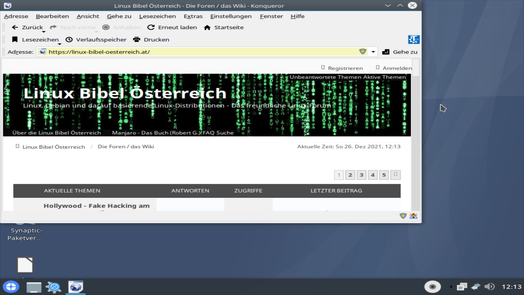Open forum page 3 in the pagination

coord(361,175)
